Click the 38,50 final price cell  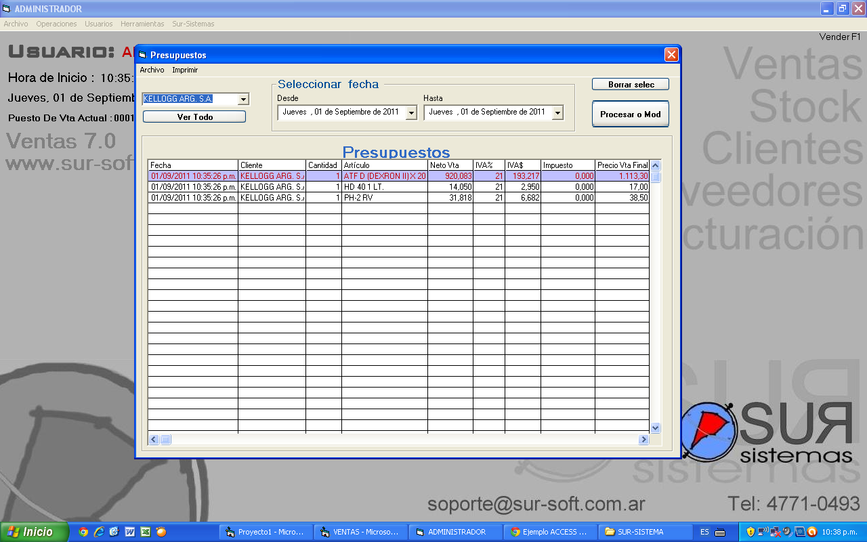[622, 198]
